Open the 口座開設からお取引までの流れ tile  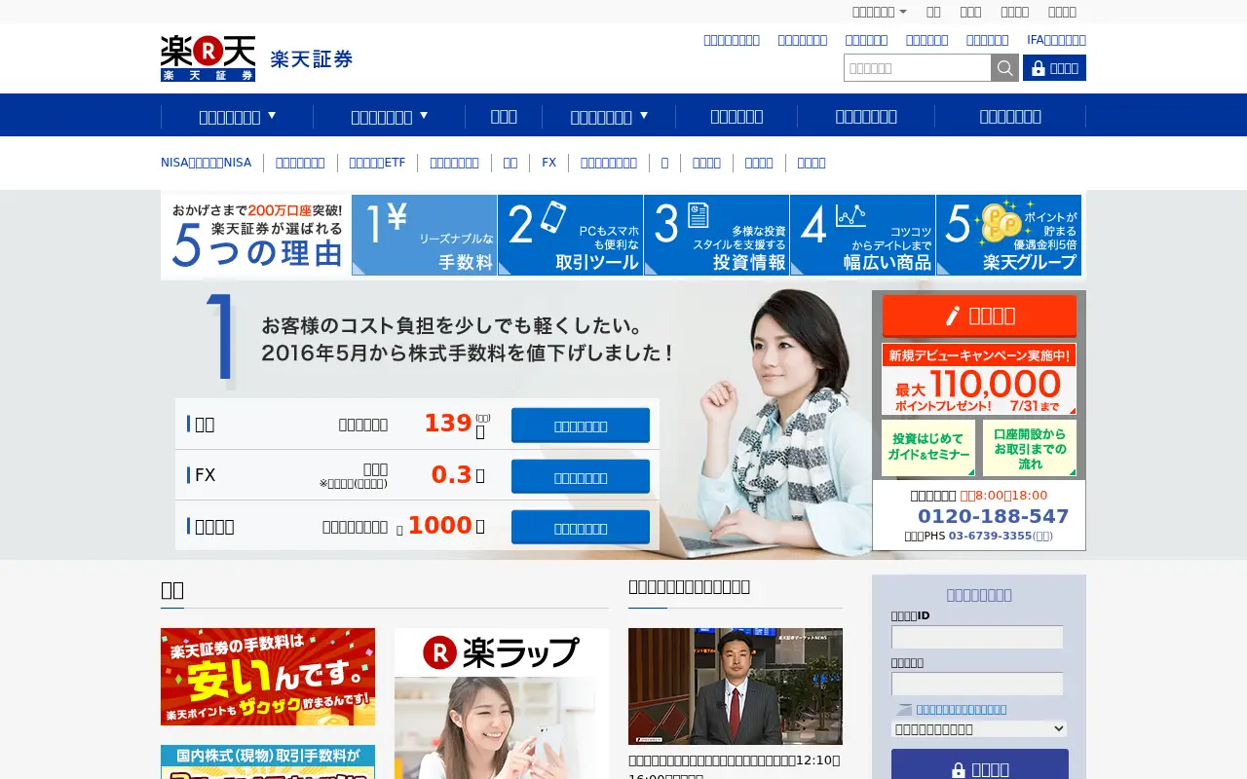tap(1030, 448)
